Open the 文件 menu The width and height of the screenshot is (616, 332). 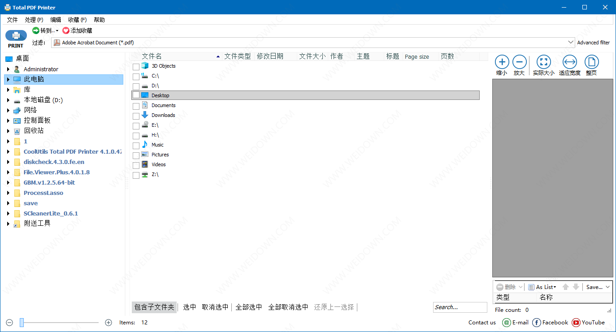[x=12, y=20]
